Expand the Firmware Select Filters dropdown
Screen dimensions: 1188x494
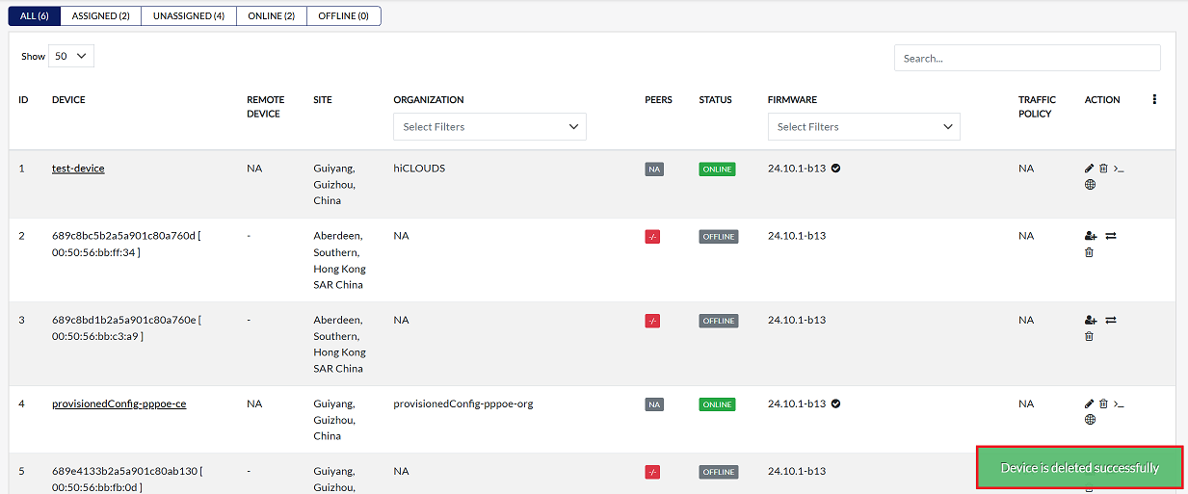[x=863, y=127]
